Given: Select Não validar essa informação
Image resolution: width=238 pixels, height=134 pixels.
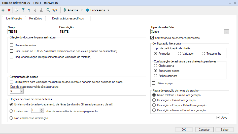Looking at the screenshot, I should tap(11, 118).
